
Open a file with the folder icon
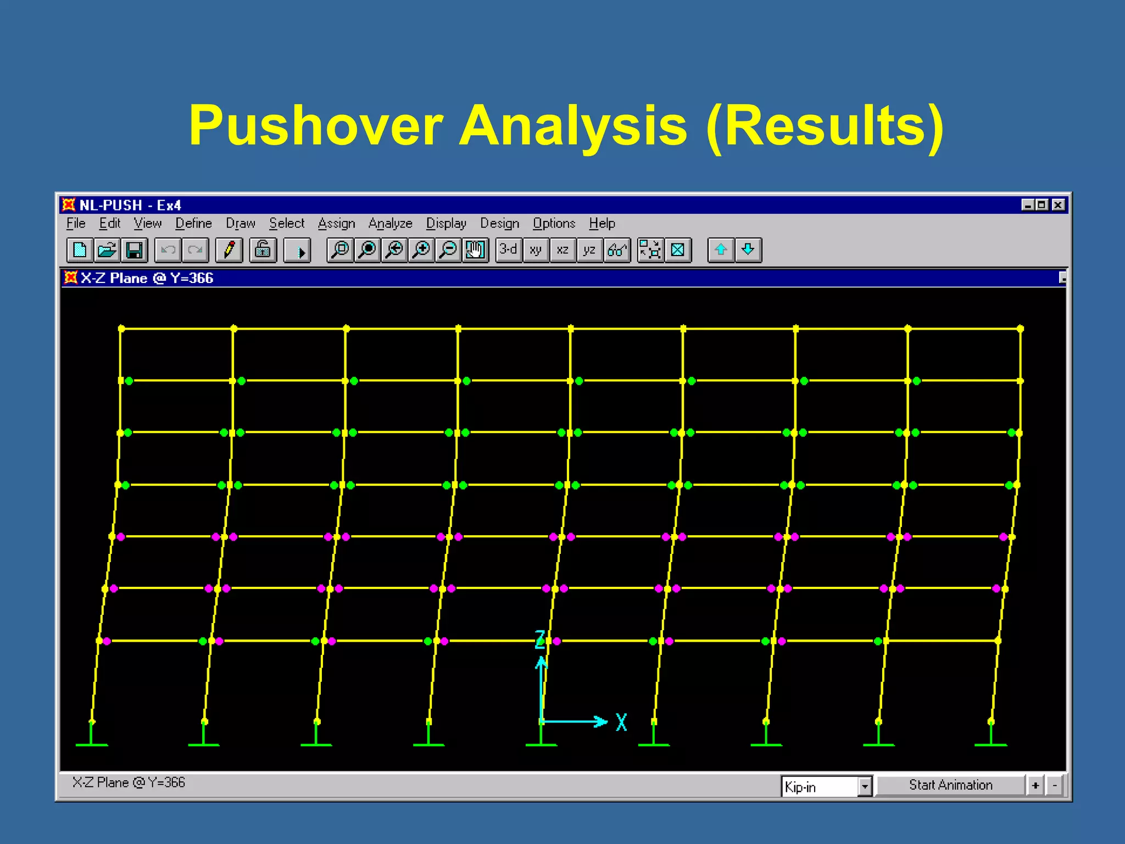(x=107, y=250)
